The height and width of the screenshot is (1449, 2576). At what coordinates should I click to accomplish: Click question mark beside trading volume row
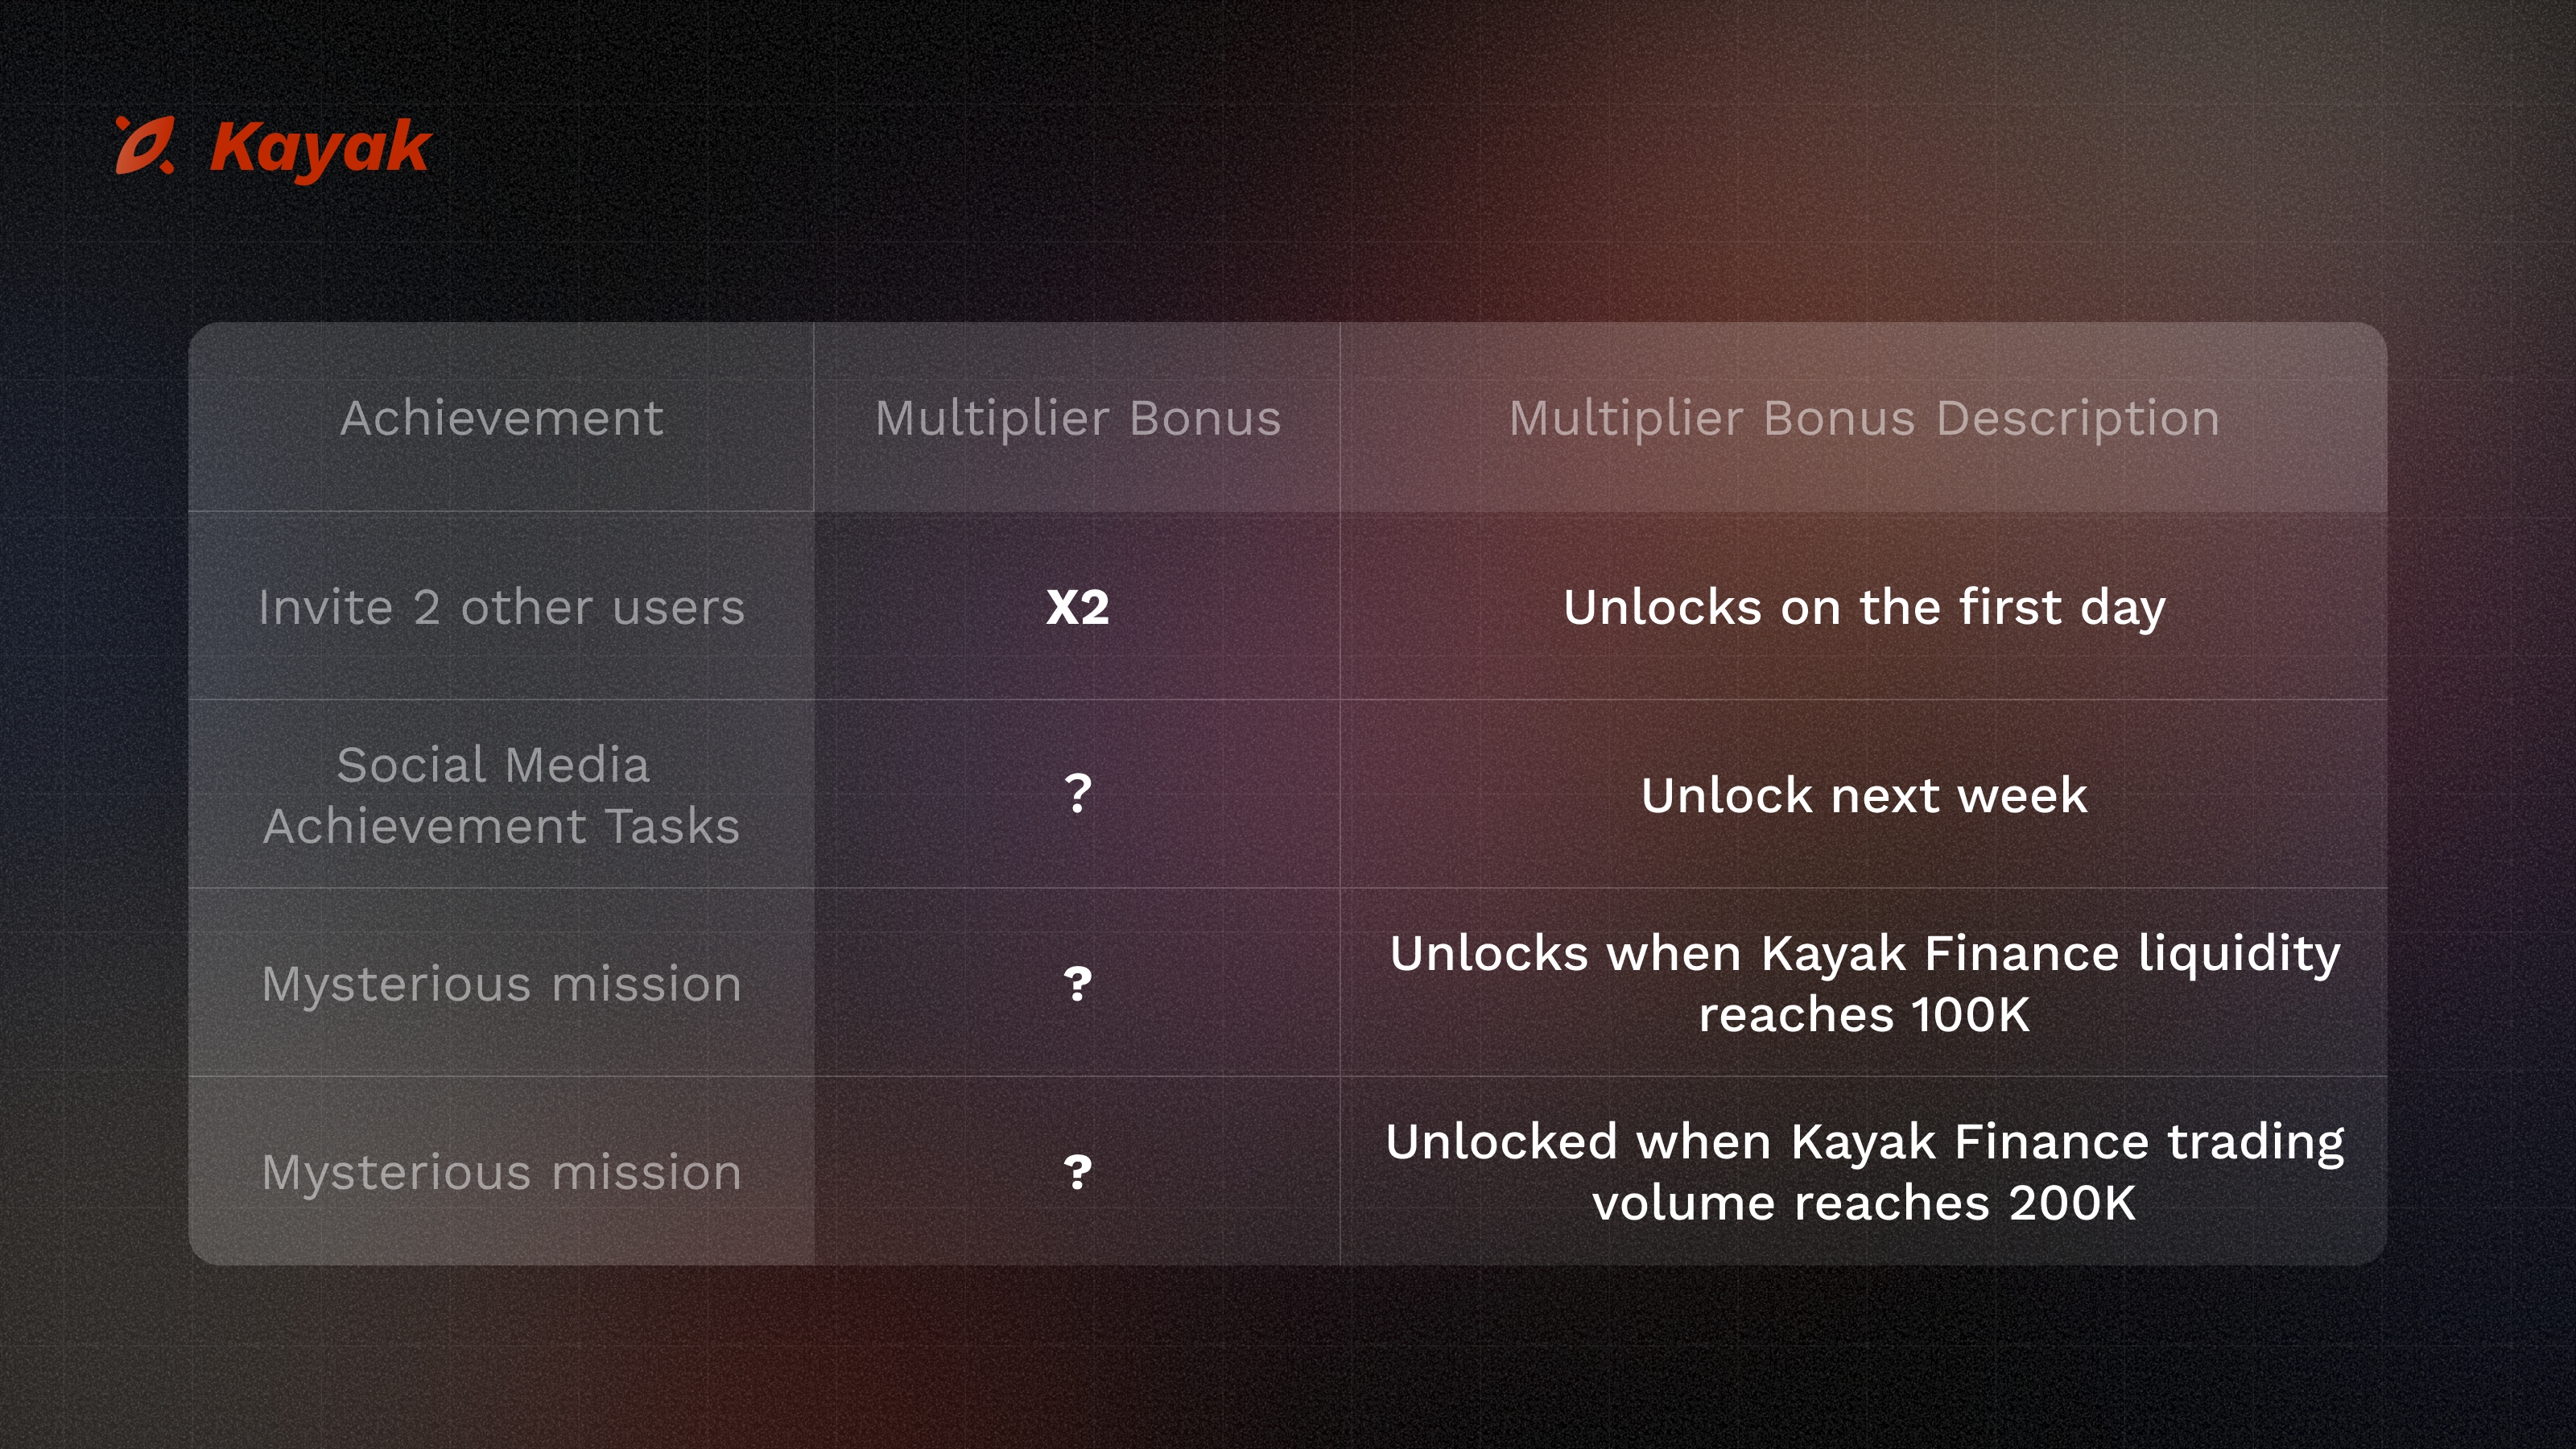1078,1172
